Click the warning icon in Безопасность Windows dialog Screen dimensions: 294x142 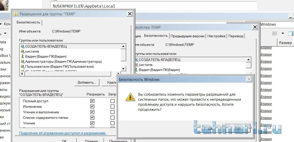tap(130, 97)
